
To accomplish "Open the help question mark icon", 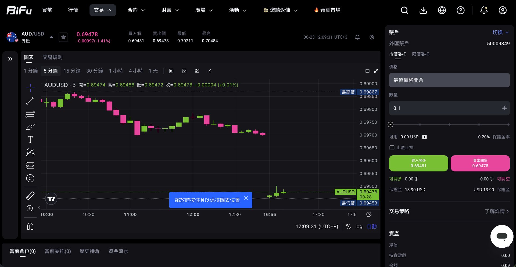I will coord(461,10).
